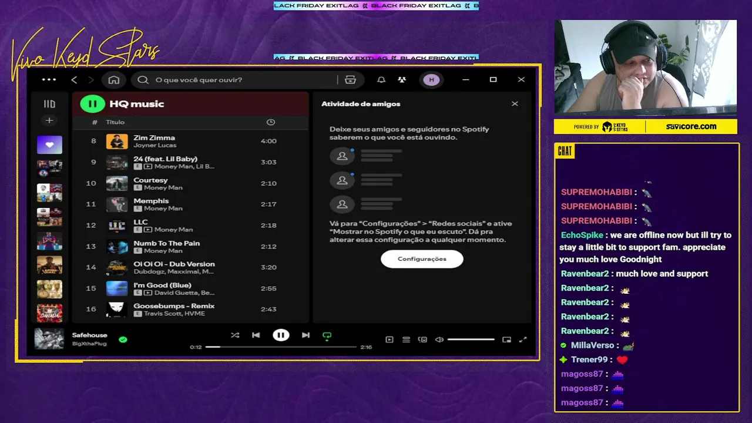Select track 'Goosebumps - Remix'
752x423 pixels.
(x=174, y=306)
